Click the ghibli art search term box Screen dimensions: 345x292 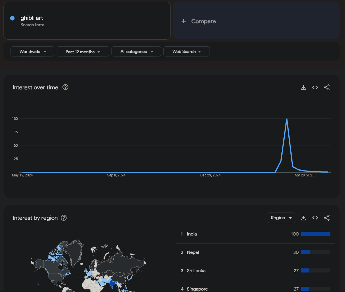click(x=87, y=21)
